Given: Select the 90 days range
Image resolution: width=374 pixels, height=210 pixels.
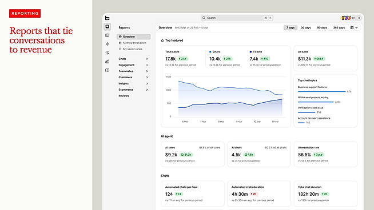Looking at the screenshot, I should pos(322,27).
